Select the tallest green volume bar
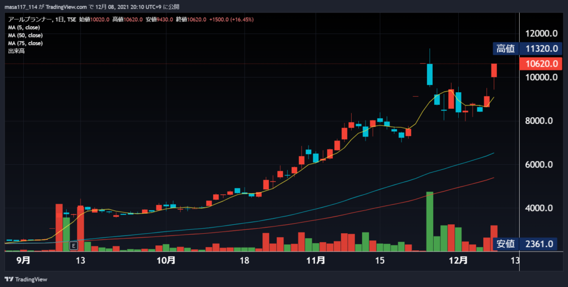Screen dimensions: 568x287 tap(430, 221)
